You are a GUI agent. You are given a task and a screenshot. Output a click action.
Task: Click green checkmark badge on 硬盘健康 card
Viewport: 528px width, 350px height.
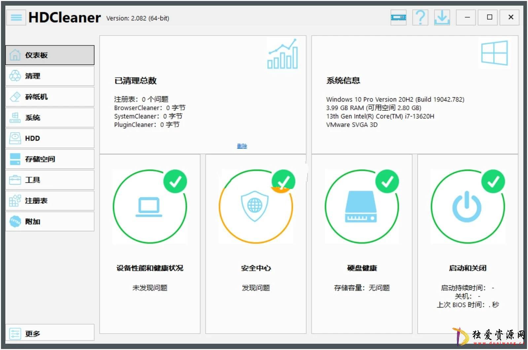387,181
